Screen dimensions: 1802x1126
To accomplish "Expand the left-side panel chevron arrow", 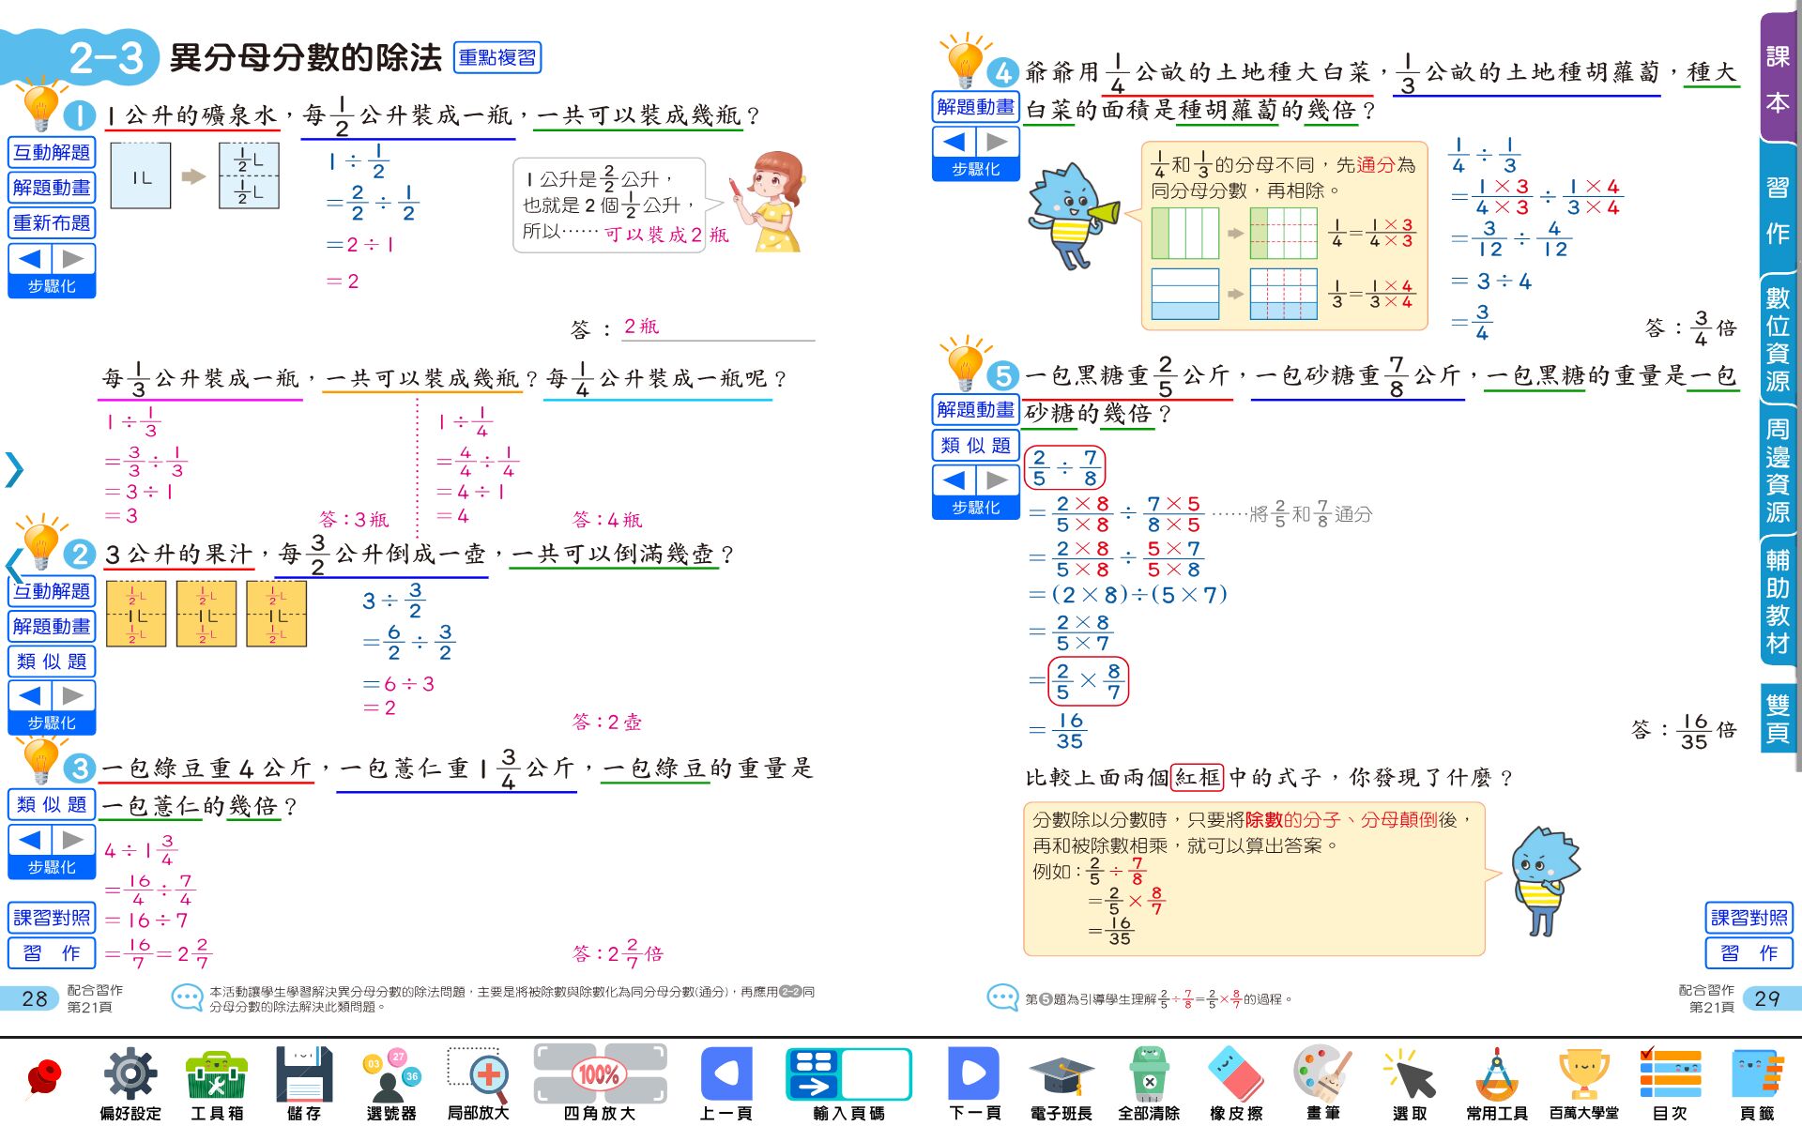I will (x=13, y=469).
